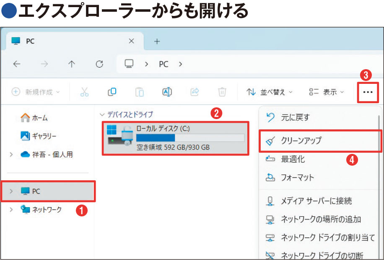Open the See more (...) toolbar menu
This screenshot has width=384, height=260.
pos(368,92)
